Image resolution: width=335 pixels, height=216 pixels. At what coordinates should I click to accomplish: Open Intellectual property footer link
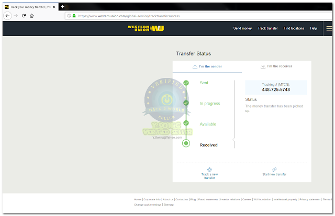point(285,199)
